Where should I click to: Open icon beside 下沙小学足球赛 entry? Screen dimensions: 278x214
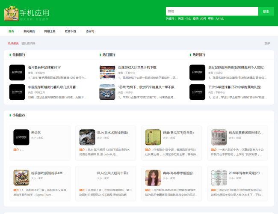(197, 92)
